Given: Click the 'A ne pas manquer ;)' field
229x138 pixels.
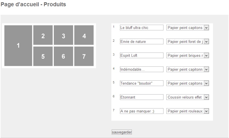Looking at the screenshot, I should [142, 111].
